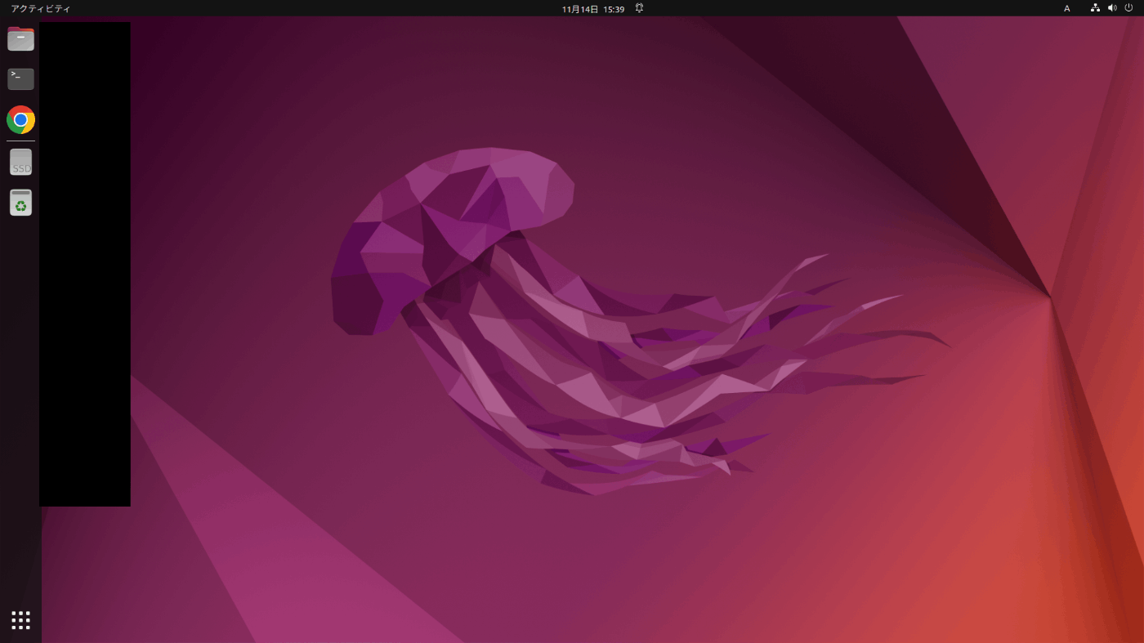Viewport: 1144px width, 643px height.
Task: Open the clock showing 11月14日 15:39
Action: (592, 9)
